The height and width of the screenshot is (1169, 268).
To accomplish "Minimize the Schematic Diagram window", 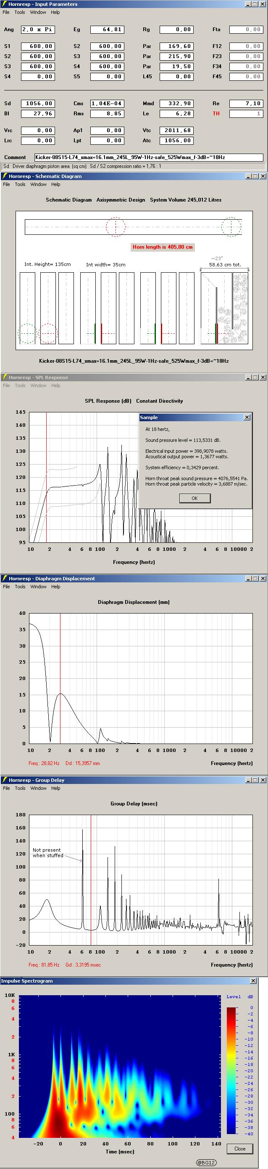I will pos(248,176).
